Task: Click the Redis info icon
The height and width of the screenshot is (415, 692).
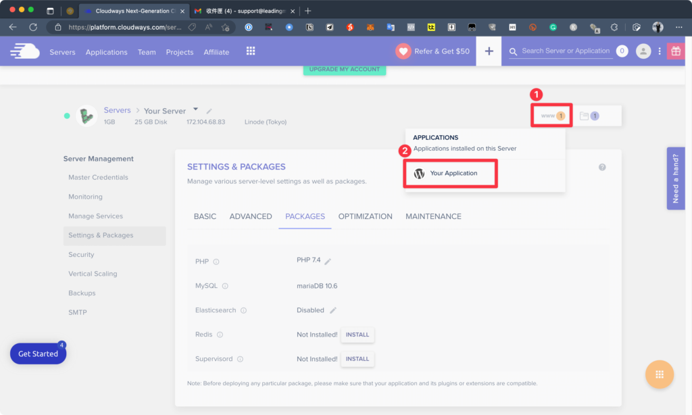Action: click(220, 335)
